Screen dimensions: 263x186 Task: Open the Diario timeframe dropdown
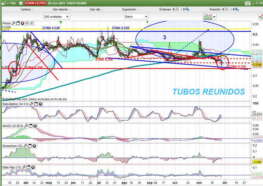(136, 17)
